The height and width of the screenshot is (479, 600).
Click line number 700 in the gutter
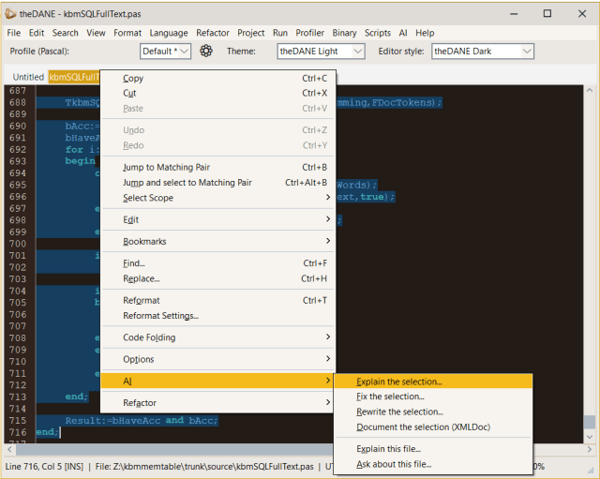[x=18, y=244]
